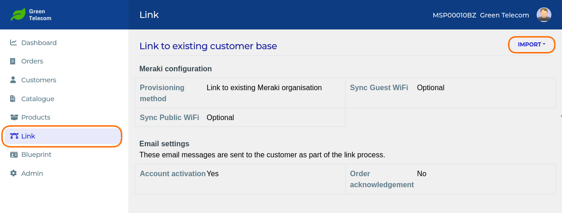Click the Email settings heading
562x213 pixels.
tap(164, 144)
